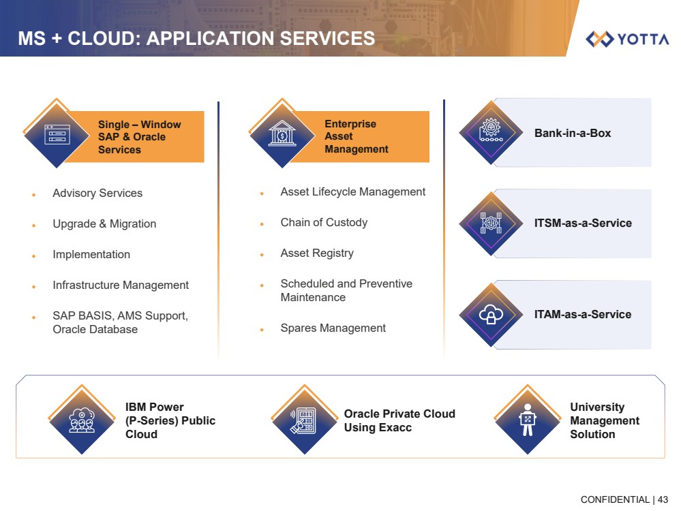Select the University Management Solution icon

[x=527, y=420]
